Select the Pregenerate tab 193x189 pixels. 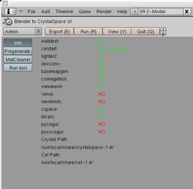(x=18, y=51)
